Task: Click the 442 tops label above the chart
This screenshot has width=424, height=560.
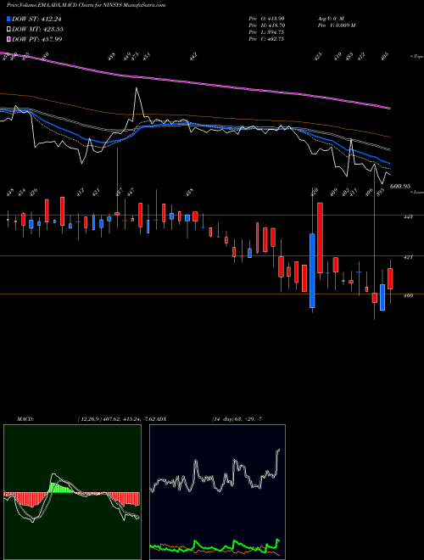Action: pos(193,56)
